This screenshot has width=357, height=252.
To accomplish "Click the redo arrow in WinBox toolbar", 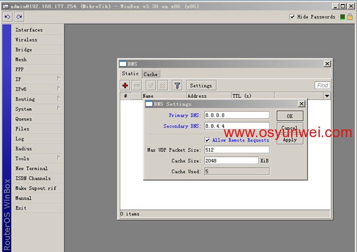I will 20,17.
